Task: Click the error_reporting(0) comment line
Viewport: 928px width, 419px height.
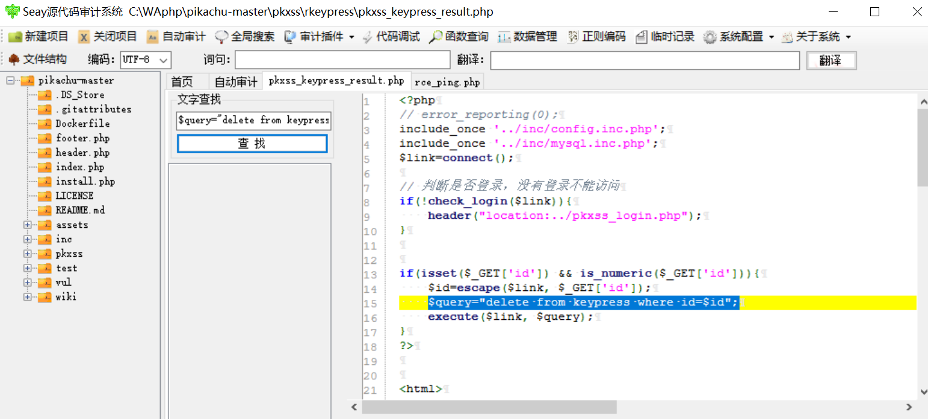Action: (x=478, y=115)
